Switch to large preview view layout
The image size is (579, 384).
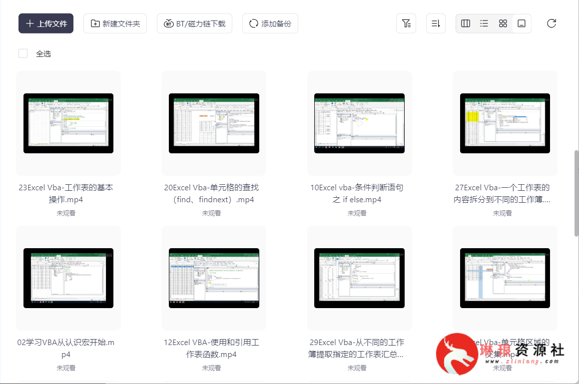(x=522, y=23)
